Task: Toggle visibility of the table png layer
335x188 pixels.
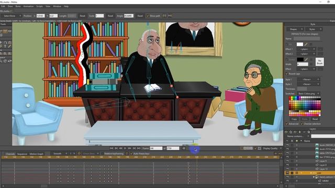Action: [x=287, y=153]
